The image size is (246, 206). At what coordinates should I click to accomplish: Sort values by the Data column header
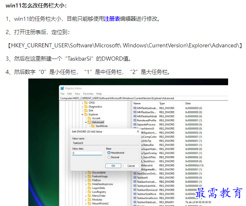point(188,103)
